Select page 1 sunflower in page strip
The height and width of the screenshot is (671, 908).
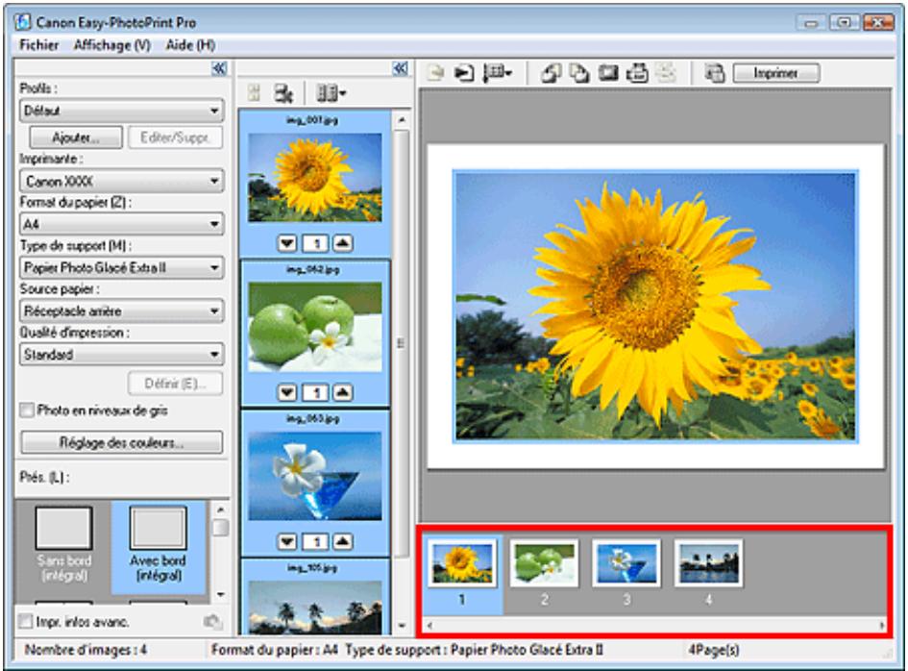pyautogui.click(x=462, y=563)
